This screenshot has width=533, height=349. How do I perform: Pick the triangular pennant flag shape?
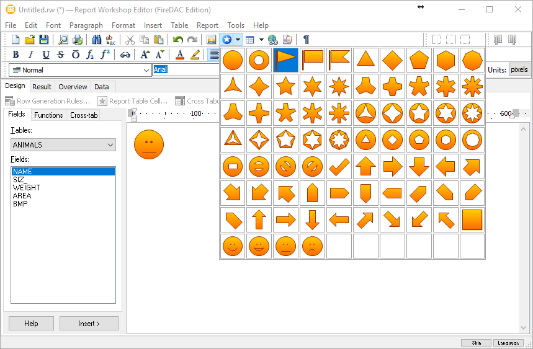pos(285,60)
